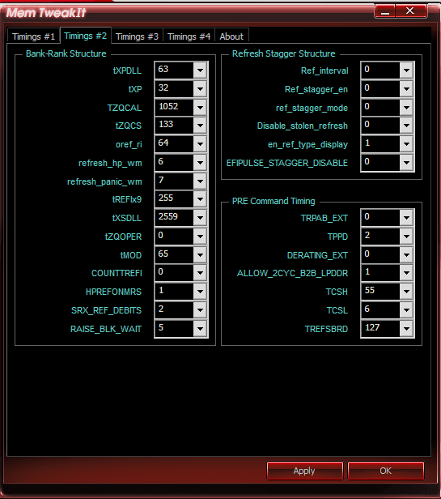Screen dimensions: 441x499
Task: Expand the TCSL dropdown
Action: pos(406,310)
